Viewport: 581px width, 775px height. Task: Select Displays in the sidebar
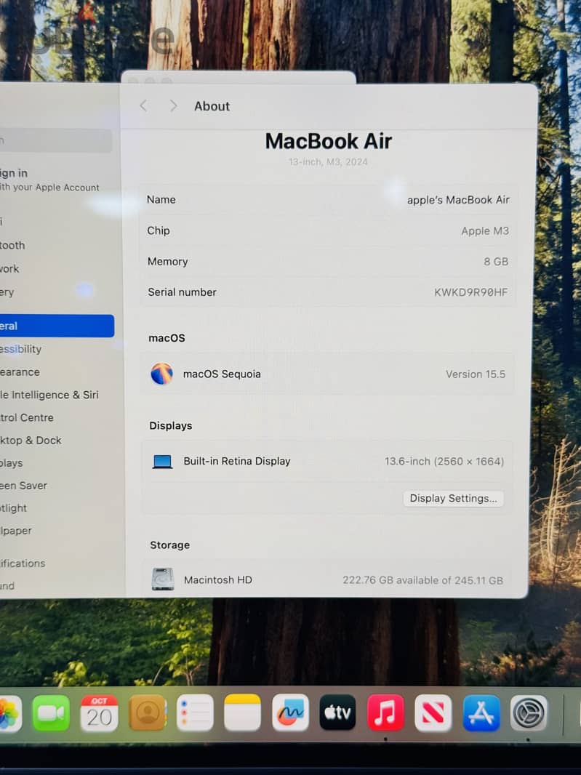pos(12,463)
